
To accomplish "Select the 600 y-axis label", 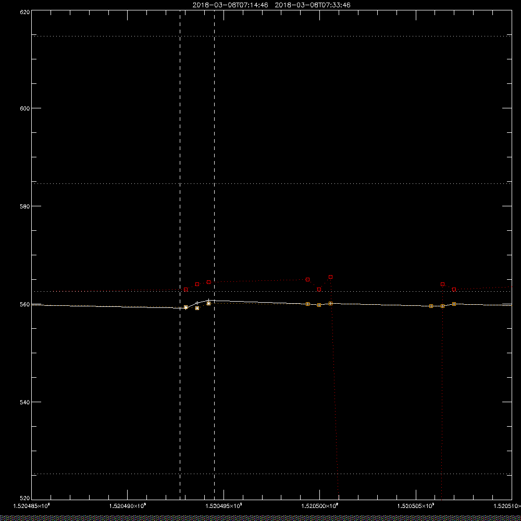I will pyautogui.click(x=25, y=108).
